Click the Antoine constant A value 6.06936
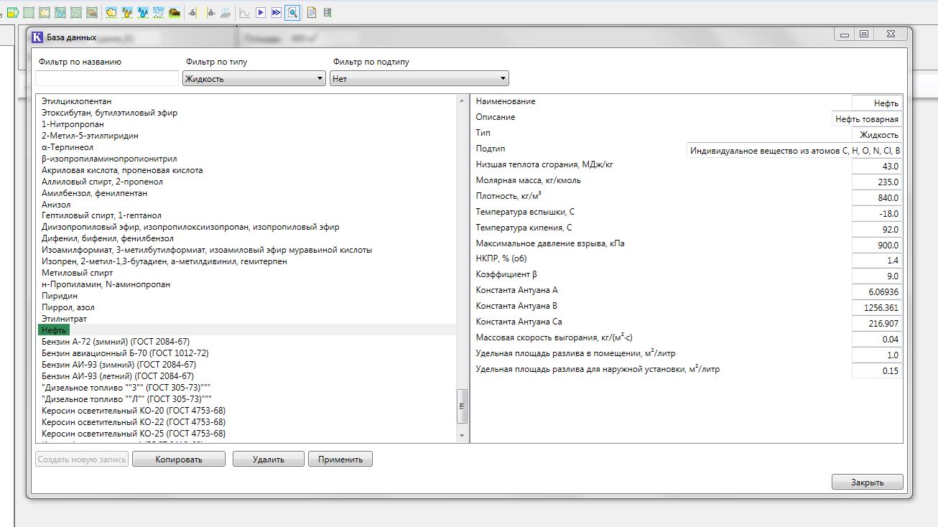 point(877,292)
